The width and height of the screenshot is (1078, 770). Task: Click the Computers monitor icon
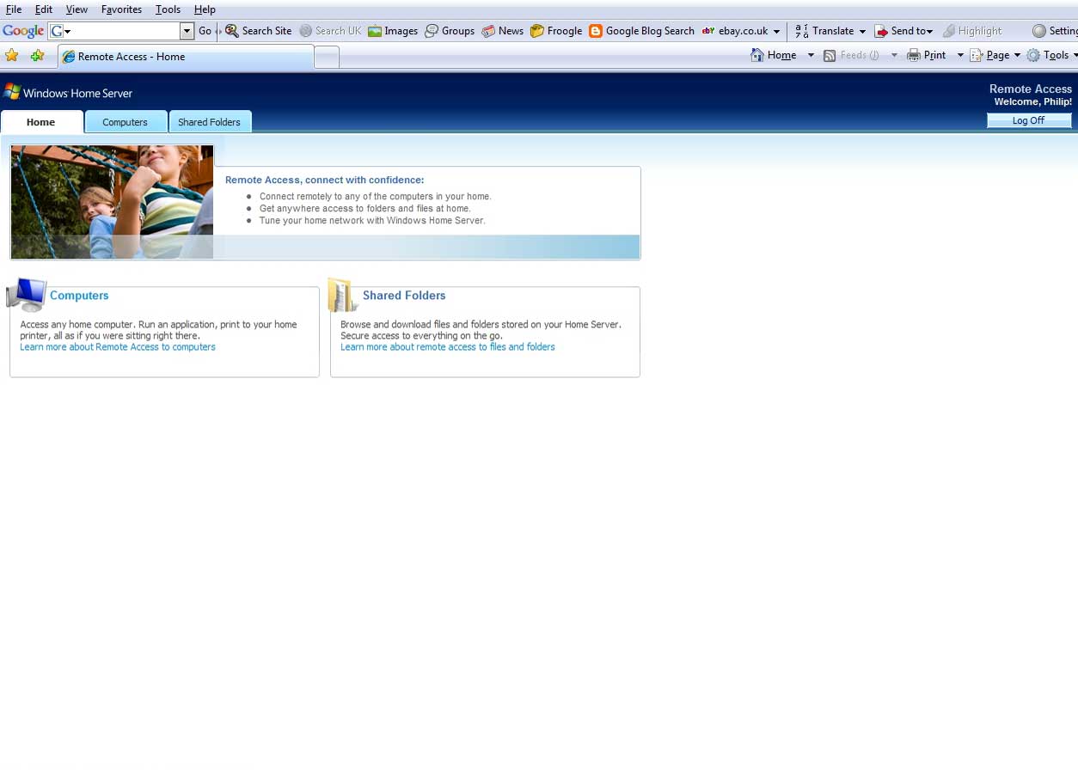(x=27, y=295)
